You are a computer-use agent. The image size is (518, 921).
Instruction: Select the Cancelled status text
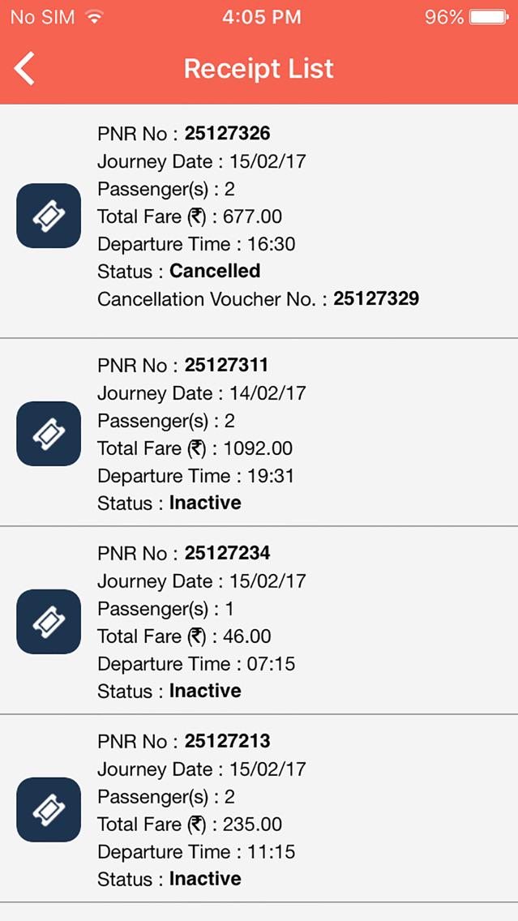point(215,271)
